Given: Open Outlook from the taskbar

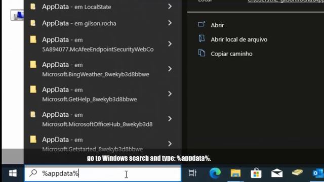Looking at the screenshot, I should [x=318, y=173].
